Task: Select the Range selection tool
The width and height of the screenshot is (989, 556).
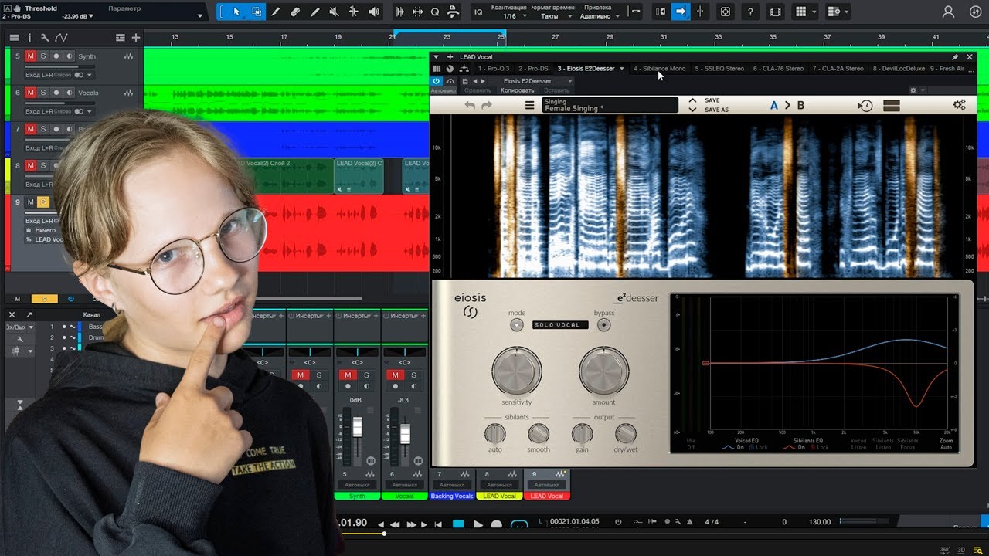Action: [x=256, y=12]
